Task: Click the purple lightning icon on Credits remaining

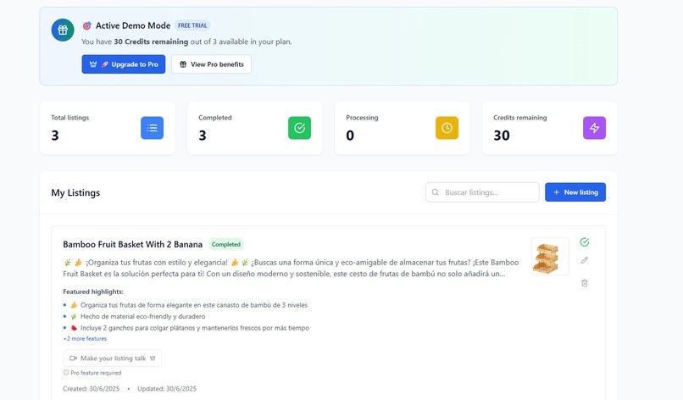Action: (x=595, y=128)
